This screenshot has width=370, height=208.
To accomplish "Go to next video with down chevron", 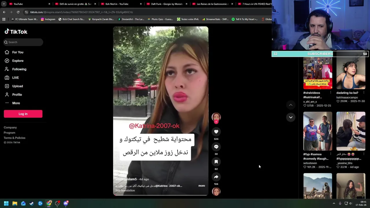I will coord(291,117).
